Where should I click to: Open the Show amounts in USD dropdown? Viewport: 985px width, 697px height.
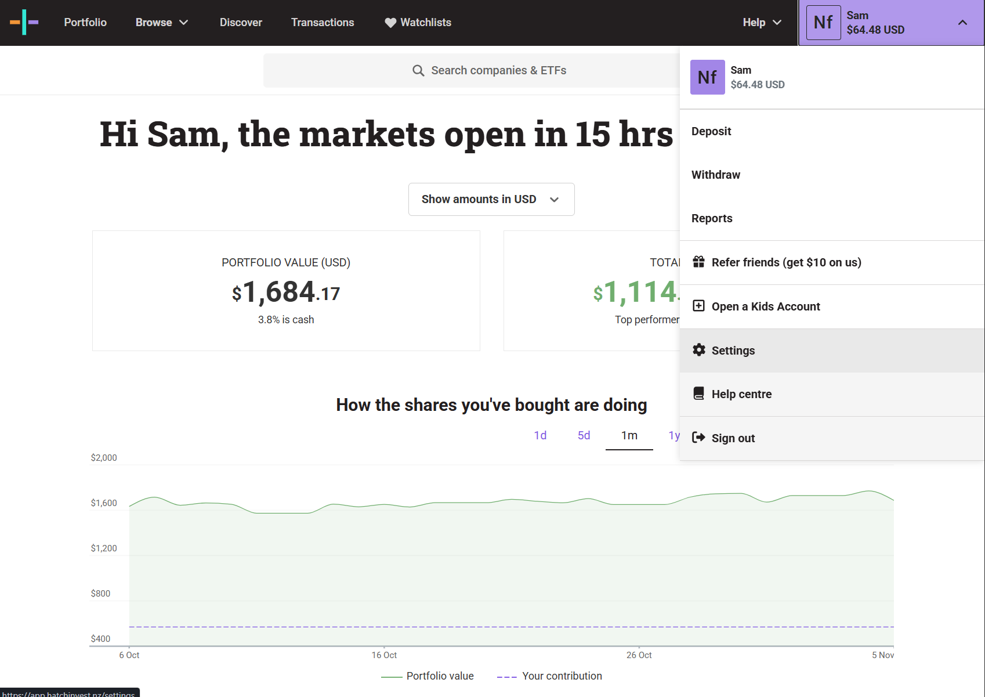(x=491, y=199)
